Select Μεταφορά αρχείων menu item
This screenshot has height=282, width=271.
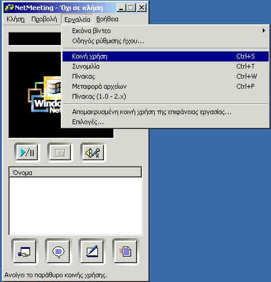point(165,86)
